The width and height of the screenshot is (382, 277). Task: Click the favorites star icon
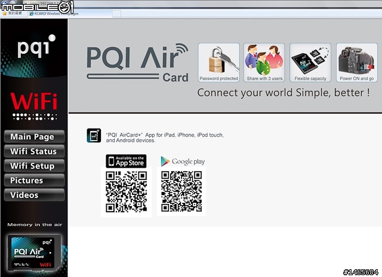[x=4, y=13]
